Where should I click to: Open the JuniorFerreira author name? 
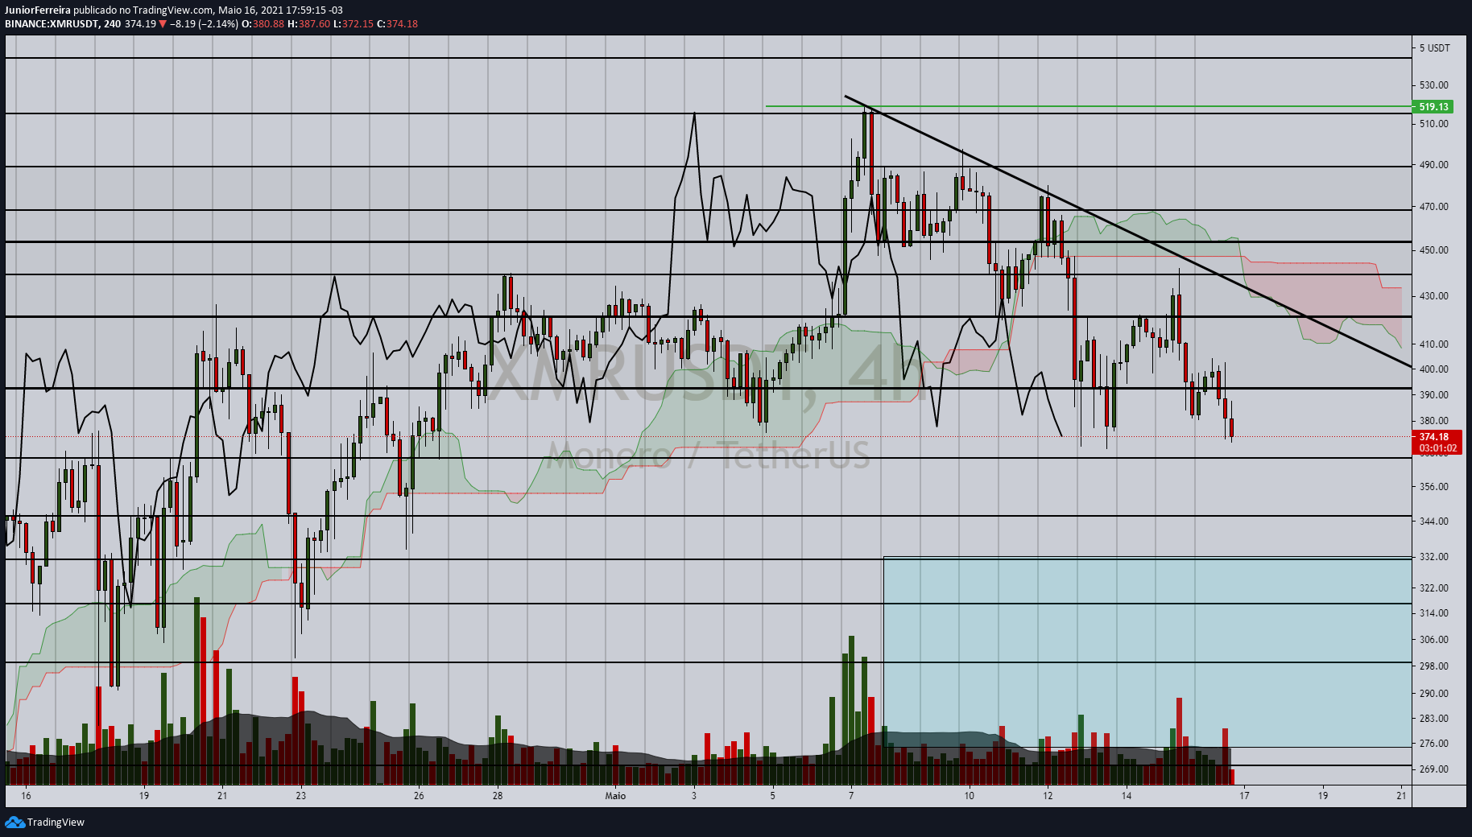click(x=38, y=10)
